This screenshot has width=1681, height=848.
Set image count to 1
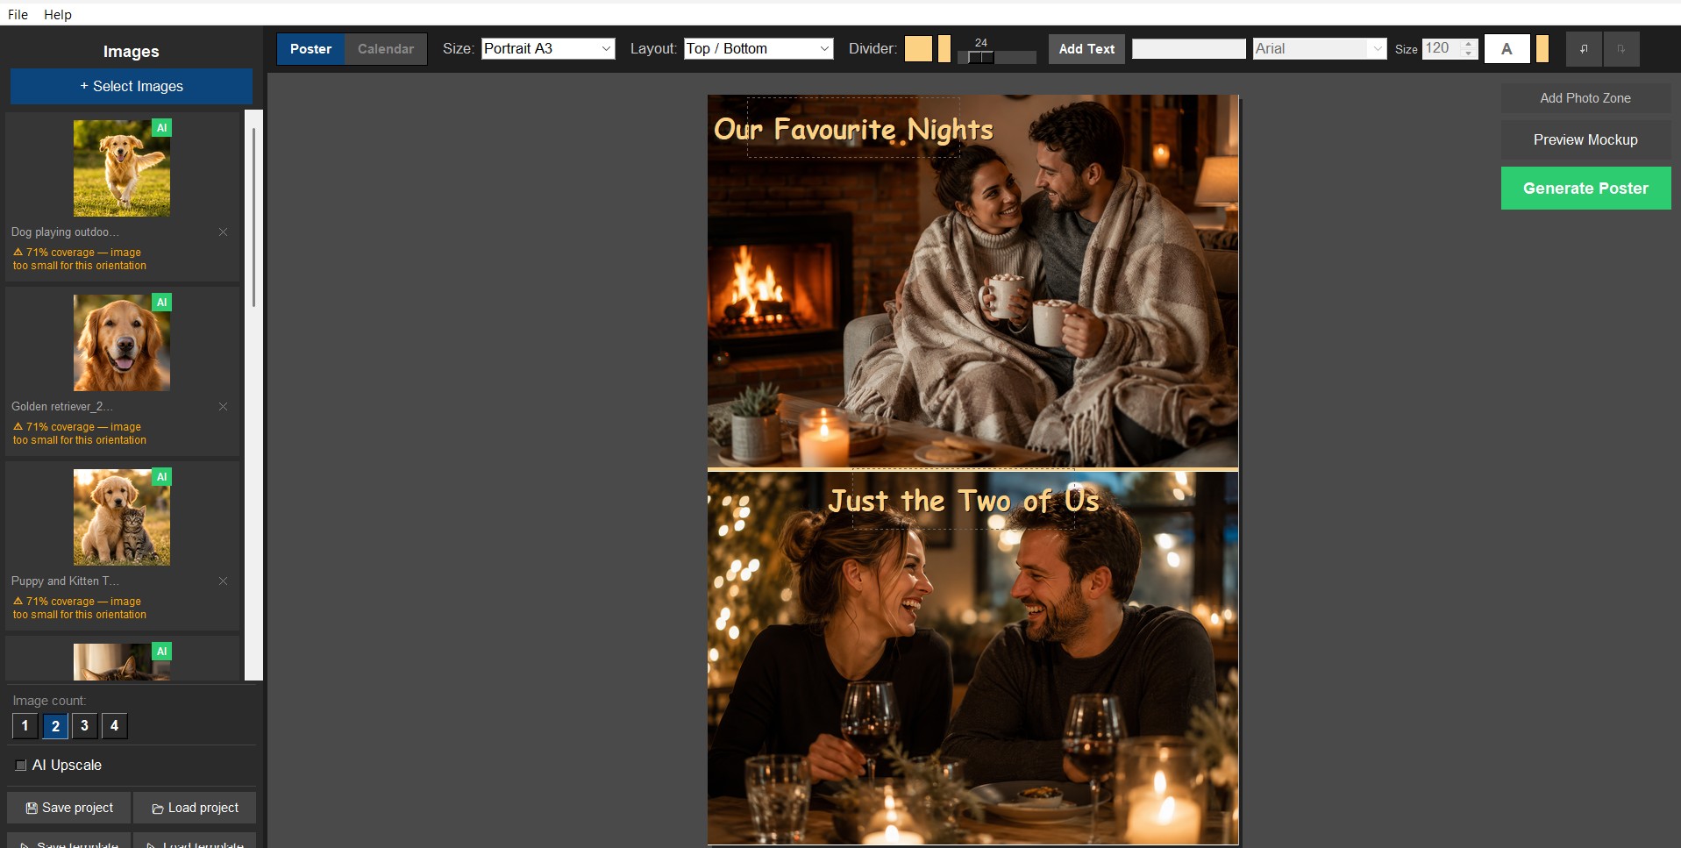25,726
